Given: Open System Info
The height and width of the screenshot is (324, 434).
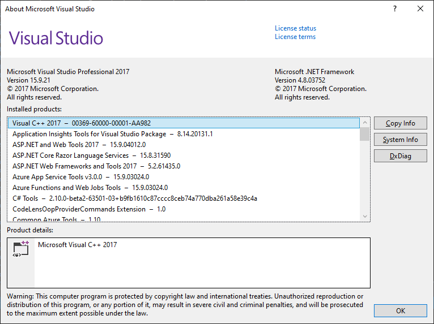Looking at the screenshot, I should tap(400, 140).
